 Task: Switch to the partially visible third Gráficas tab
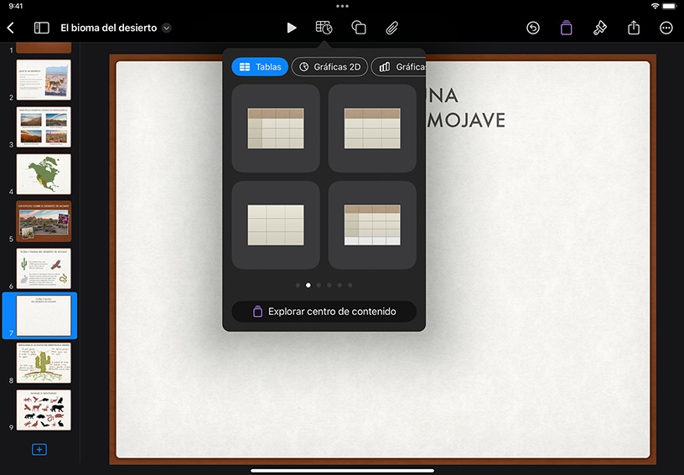click(x=398, y=67)
